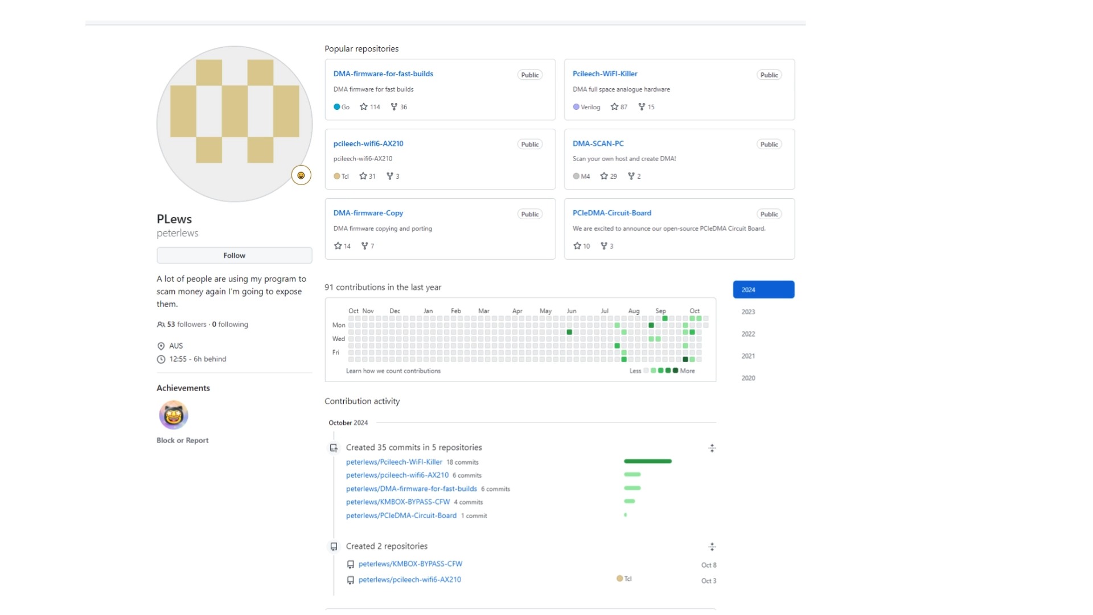Open DMA-firmware-Copy repository
The width and height of the screenshot is (1093, 615).
click(368, 213)
